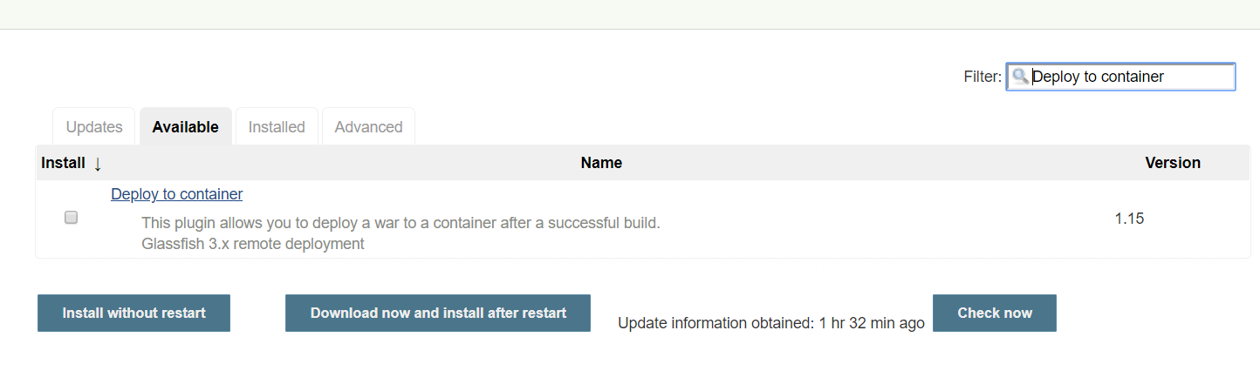Image resolution: width=1260 pixels, height=371 pixels.
Task: Open the Installed tab
Action: click(277, 127)
